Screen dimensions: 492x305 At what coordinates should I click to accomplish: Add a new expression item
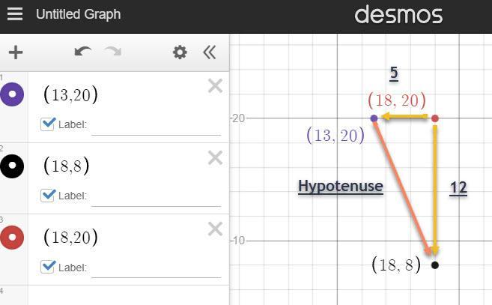coord(16,52)
